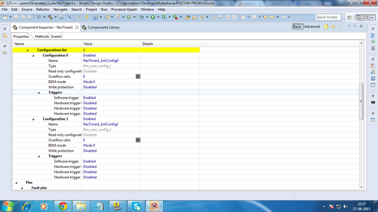Toggle the Overflow ratio D button in Configuration 1
The image size is (378, 212).
[x=138, y=140]
